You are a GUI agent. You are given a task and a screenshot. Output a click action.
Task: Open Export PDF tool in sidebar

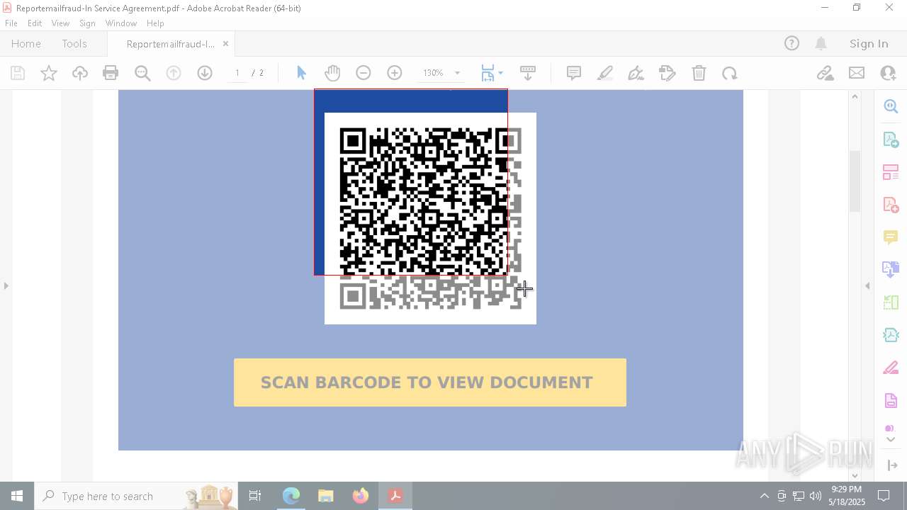point(891,139)
